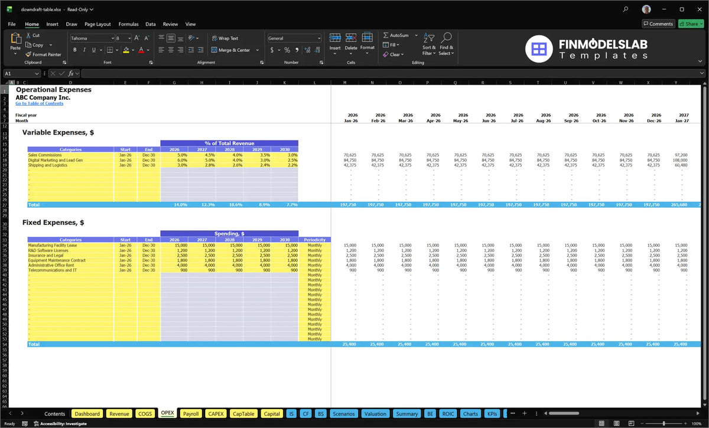Click Decrease Decimal icon
709x428 pixels.
pos(317,50)
